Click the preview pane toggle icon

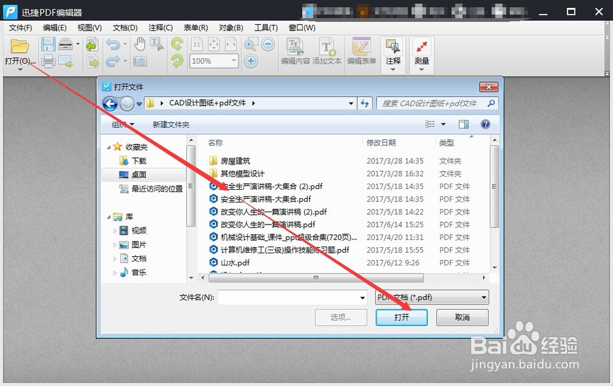pyautogui.click(x=463, y=124)
